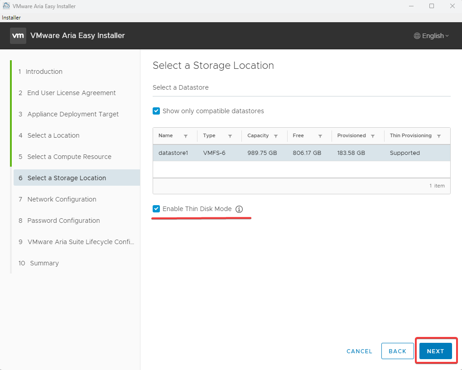
Task: Open the Name column filter icon
Action: [x=186, y=136]
